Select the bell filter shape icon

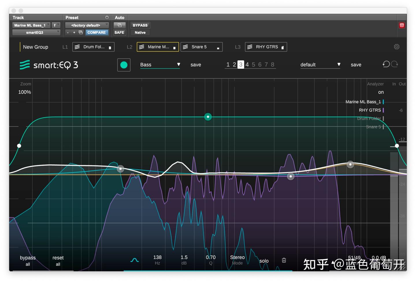[x=134, y=260]
